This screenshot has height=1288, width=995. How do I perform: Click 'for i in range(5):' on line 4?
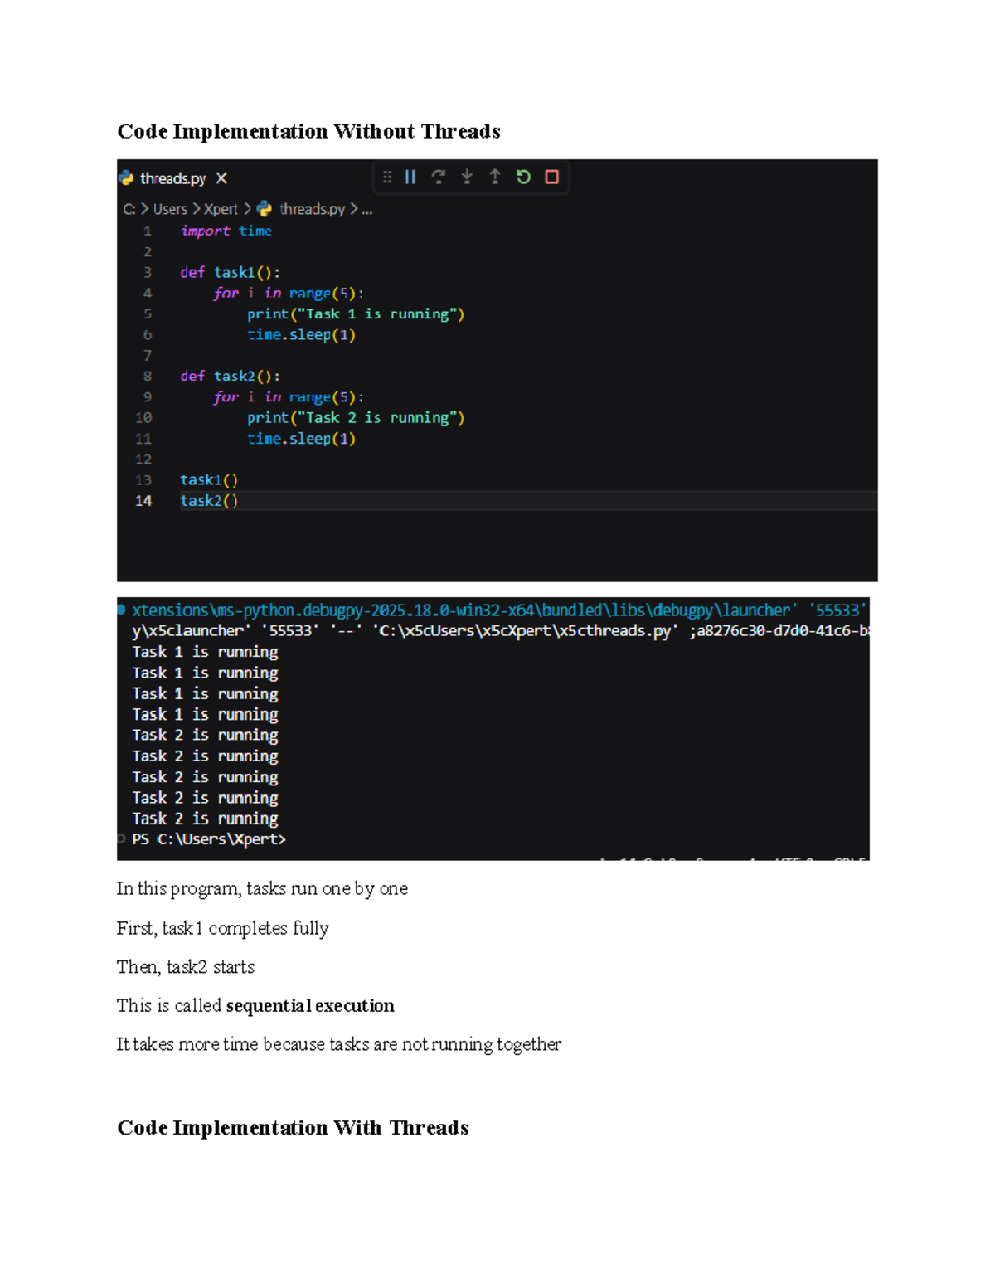pyautogui.click(x=289, y=294)
